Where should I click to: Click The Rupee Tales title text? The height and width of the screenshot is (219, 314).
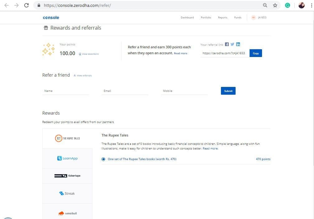coord(115,135)
